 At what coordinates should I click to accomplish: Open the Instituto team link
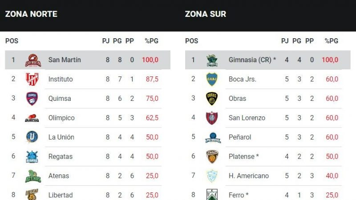tap(61, 79)
